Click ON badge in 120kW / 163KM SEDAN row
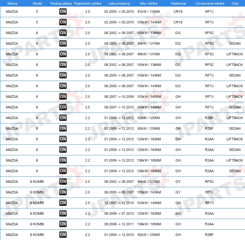Viewport: 245px width, 240px height. point(63,150)
